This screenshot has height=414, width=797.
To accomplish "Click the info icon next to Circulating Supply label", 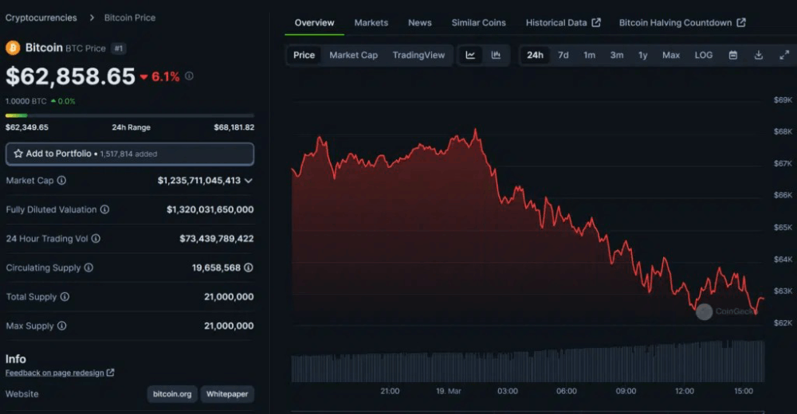I will tap(88, 268).
